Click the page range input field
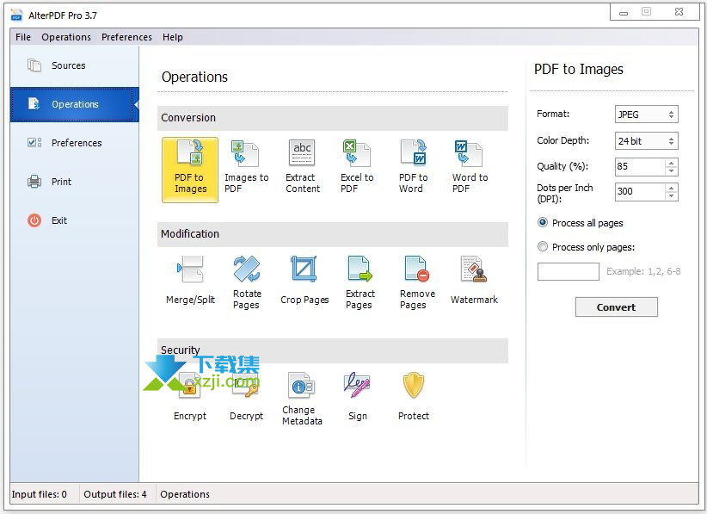707x514 pixels. pos(569,272)
